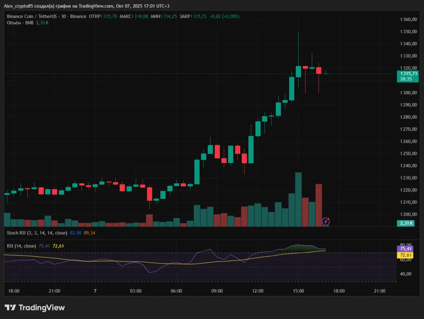Click the purple lightning bolt event icon
Viewport: 424px width, 319px height.
coord(326,221)
